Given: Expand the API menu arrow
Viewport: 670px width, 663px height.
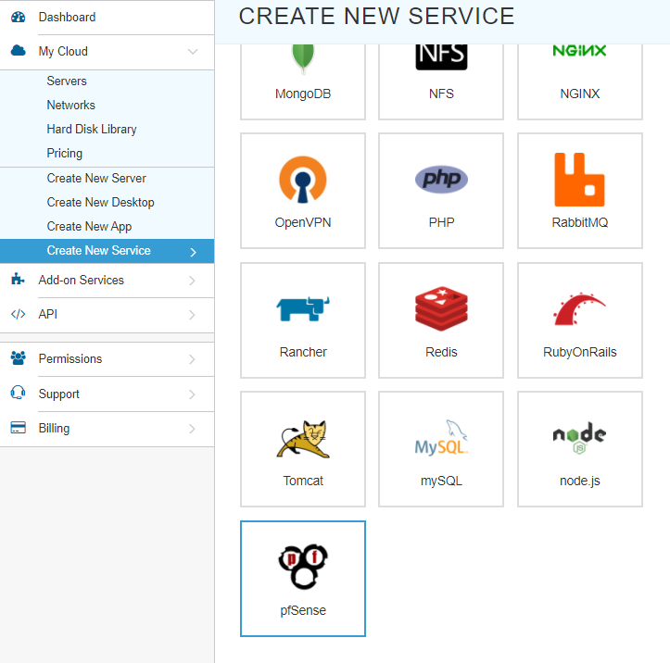Looking at the screenshot, I should pyautogui.click(x=192, y=315).
